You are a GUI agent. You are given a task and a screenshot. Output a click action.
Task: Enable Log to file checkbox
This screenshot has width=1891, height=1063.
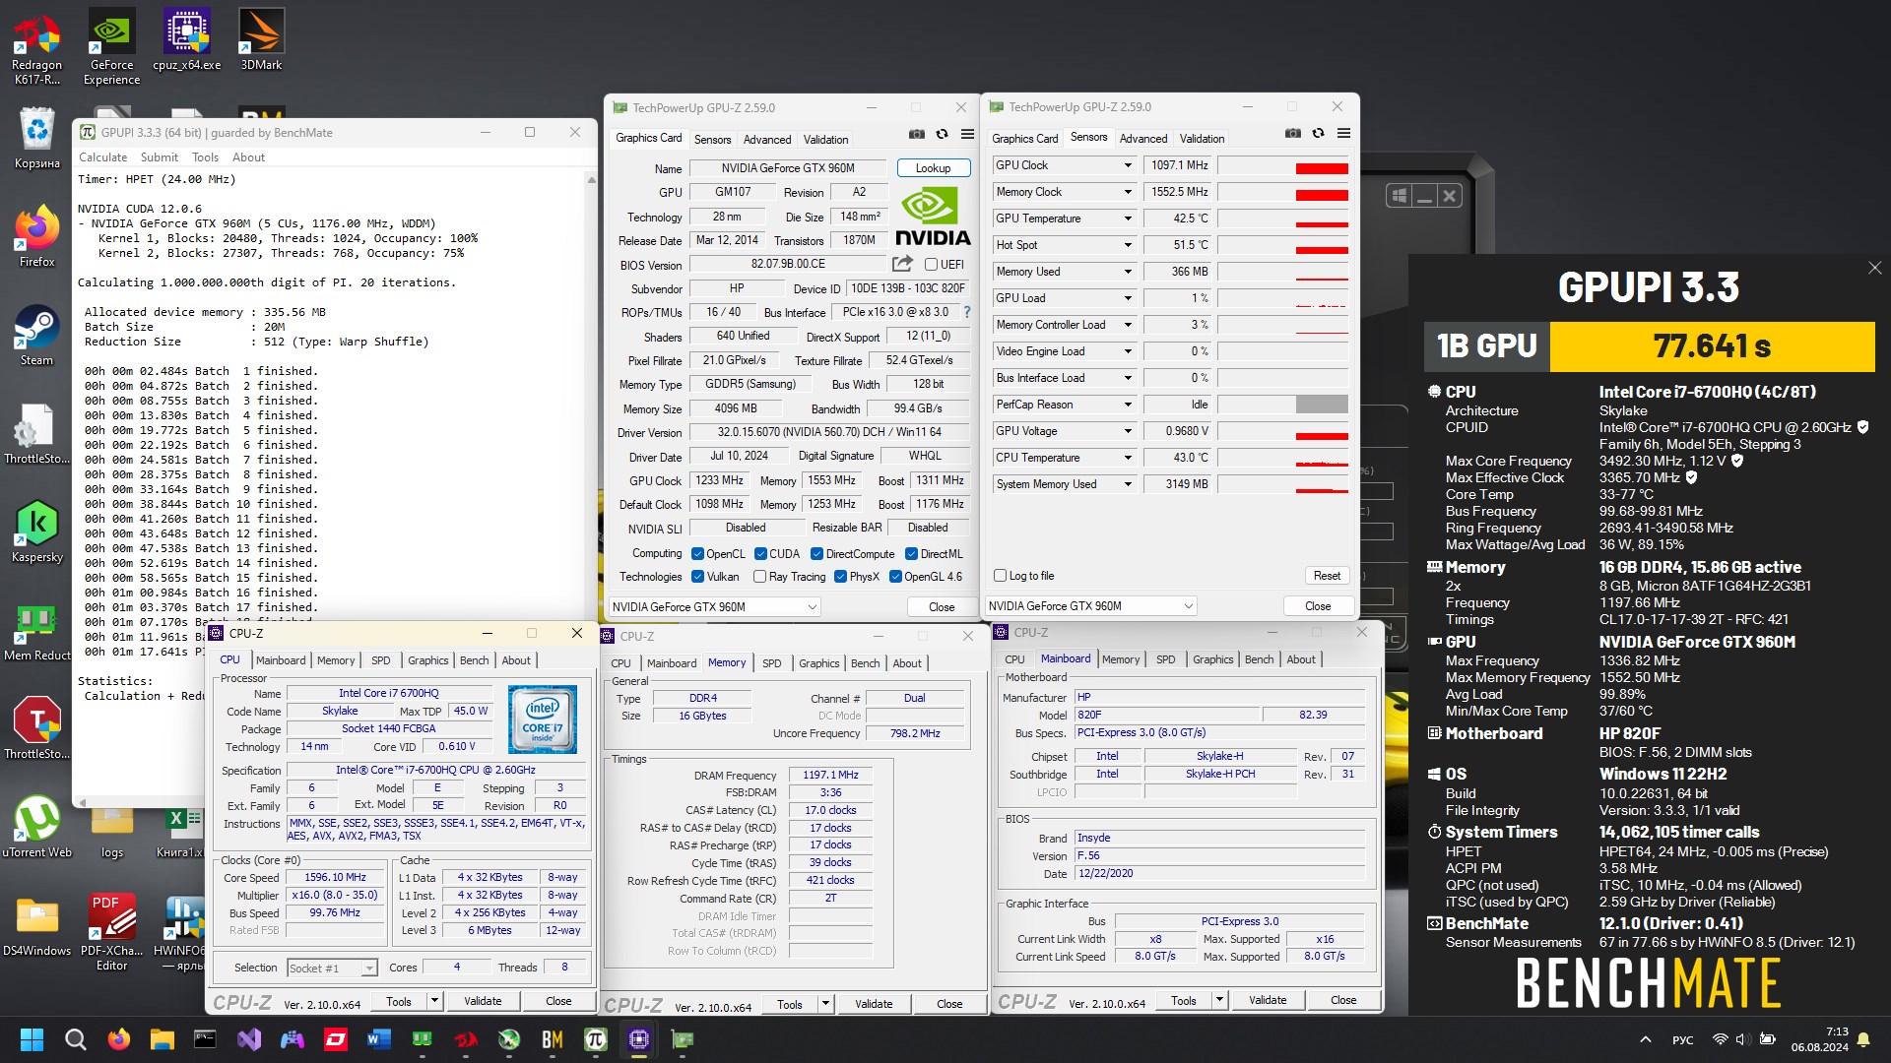tap(1001, 576)
